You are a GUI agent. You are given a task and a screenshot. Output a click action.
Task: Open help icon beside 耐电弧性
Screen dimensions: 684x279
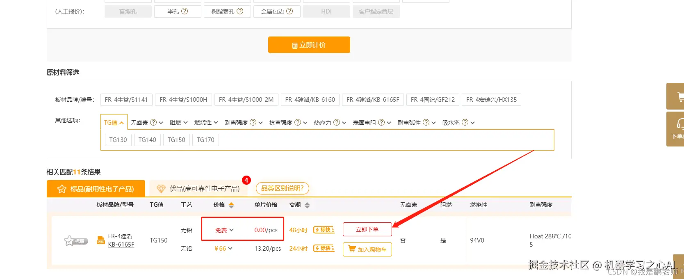(x=426, y=122)
